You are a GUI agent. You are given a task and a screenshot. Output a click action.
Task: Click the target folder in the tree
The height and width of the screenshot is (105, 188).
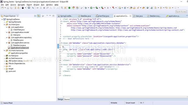coord(11,69)
